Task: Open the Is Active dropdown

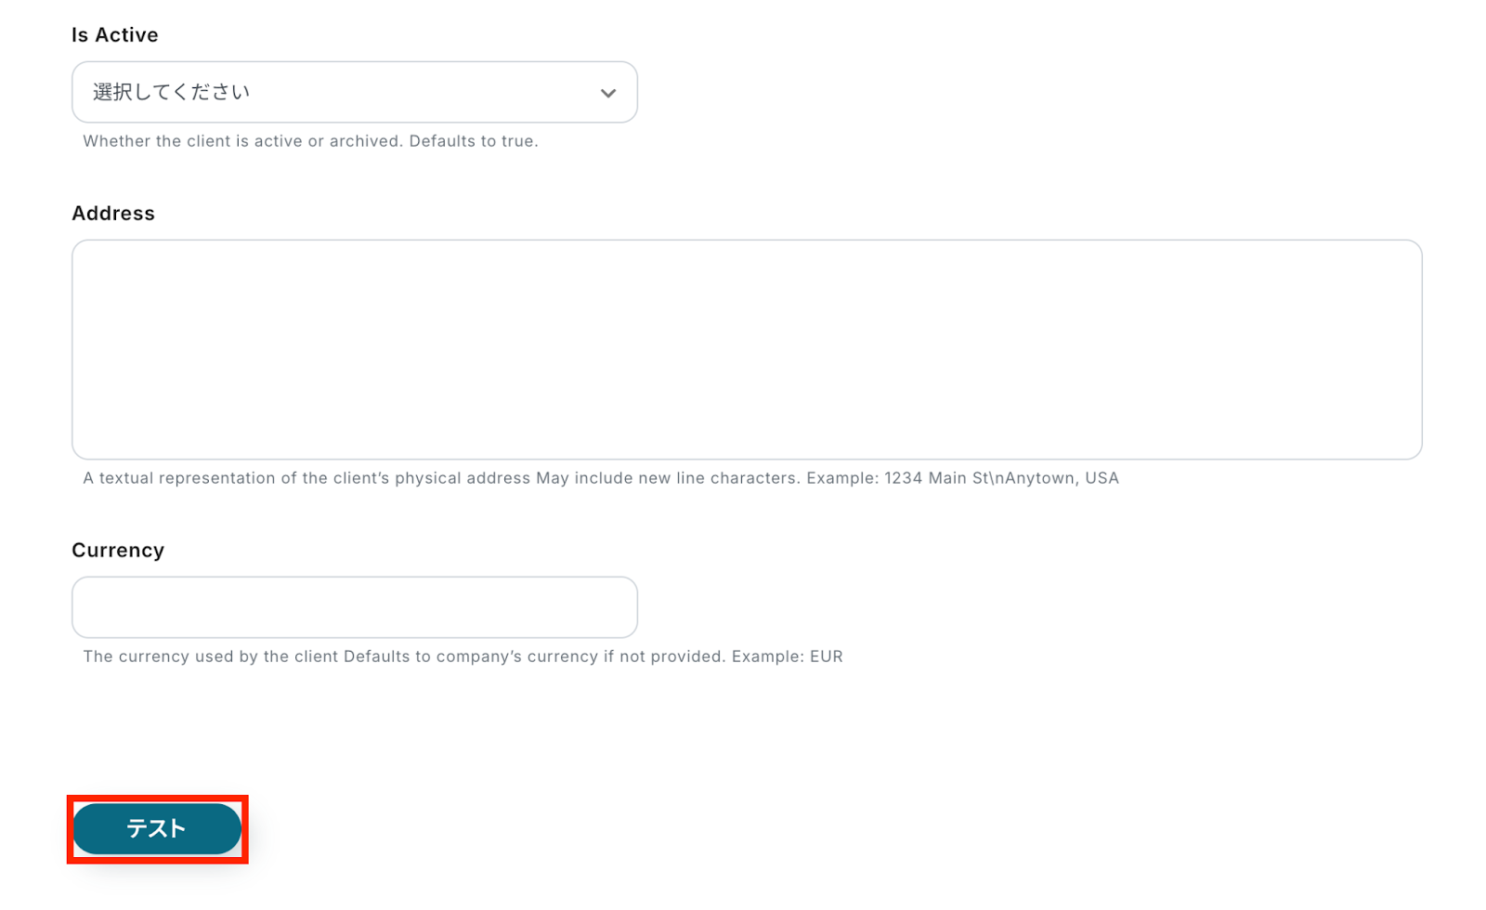Action: (354, 92)
